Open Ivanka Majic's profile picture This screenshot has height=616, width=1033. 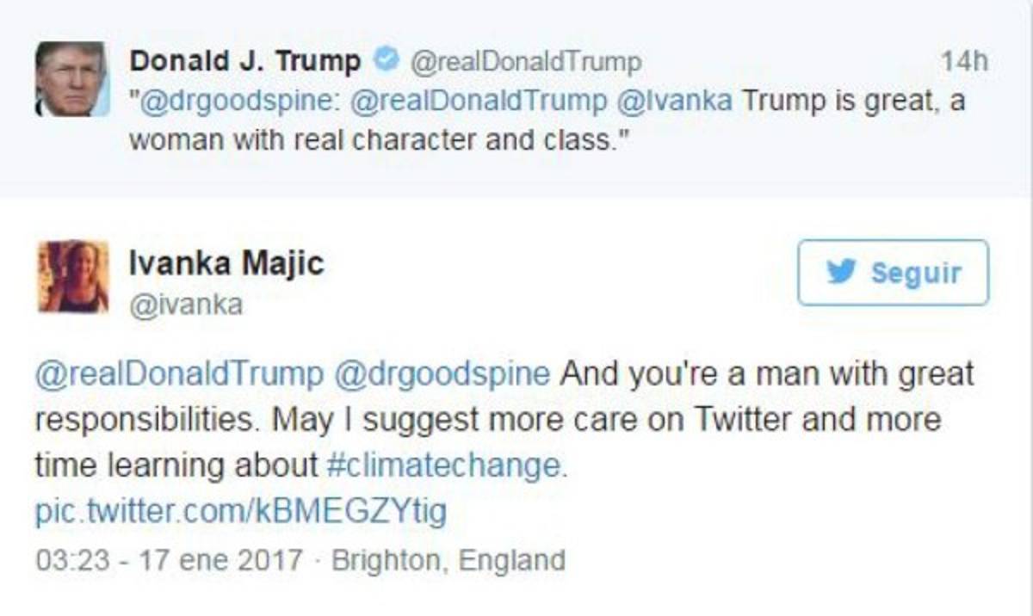pos(73,275)
